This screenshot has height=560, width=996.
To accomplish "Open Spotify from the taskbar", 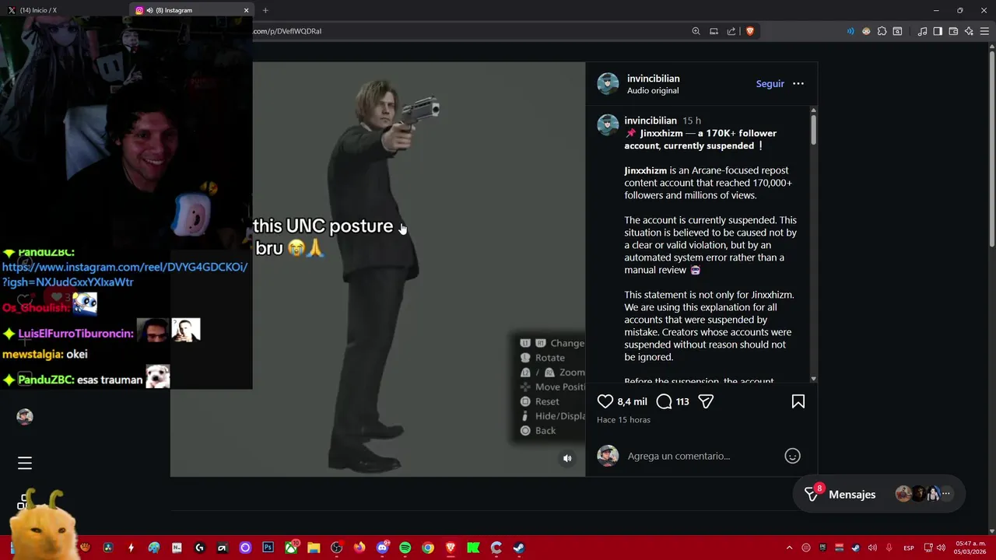I will (x=405, y=548).
